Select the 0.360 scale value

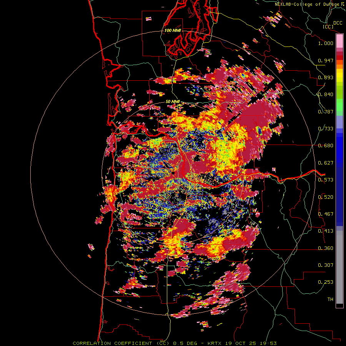click(x=326, y=248)
